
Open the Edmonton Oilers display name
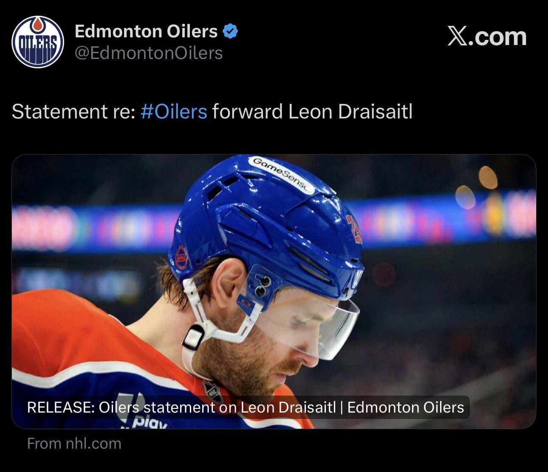click(x=146, y=31)
